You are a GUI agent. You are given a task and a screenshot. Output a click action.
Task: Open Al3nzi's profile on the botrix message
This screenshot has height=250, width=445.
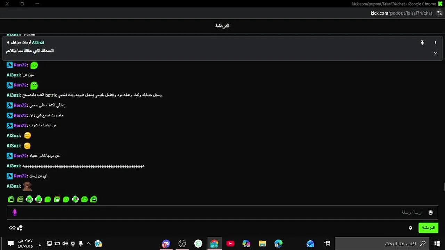(13, 95)
